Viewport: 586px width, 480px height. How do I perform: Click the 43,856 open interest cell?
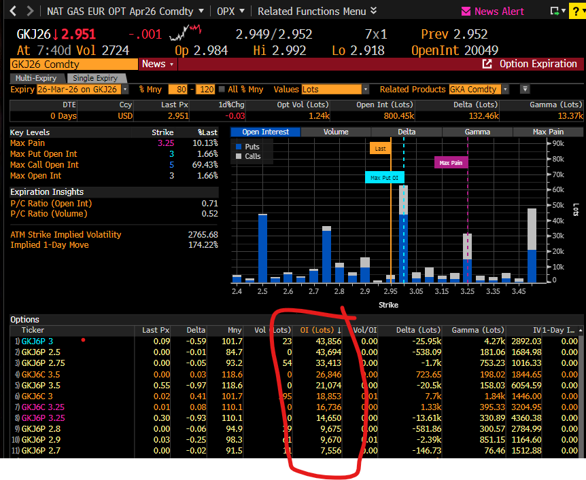pos(328,341)
